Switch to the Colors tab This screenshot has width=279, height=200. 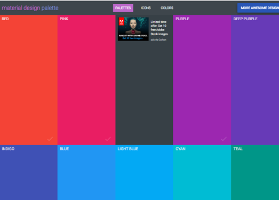(167, 8)
